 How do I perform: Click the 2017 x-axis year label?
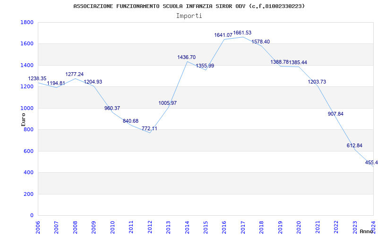point(243,228)
